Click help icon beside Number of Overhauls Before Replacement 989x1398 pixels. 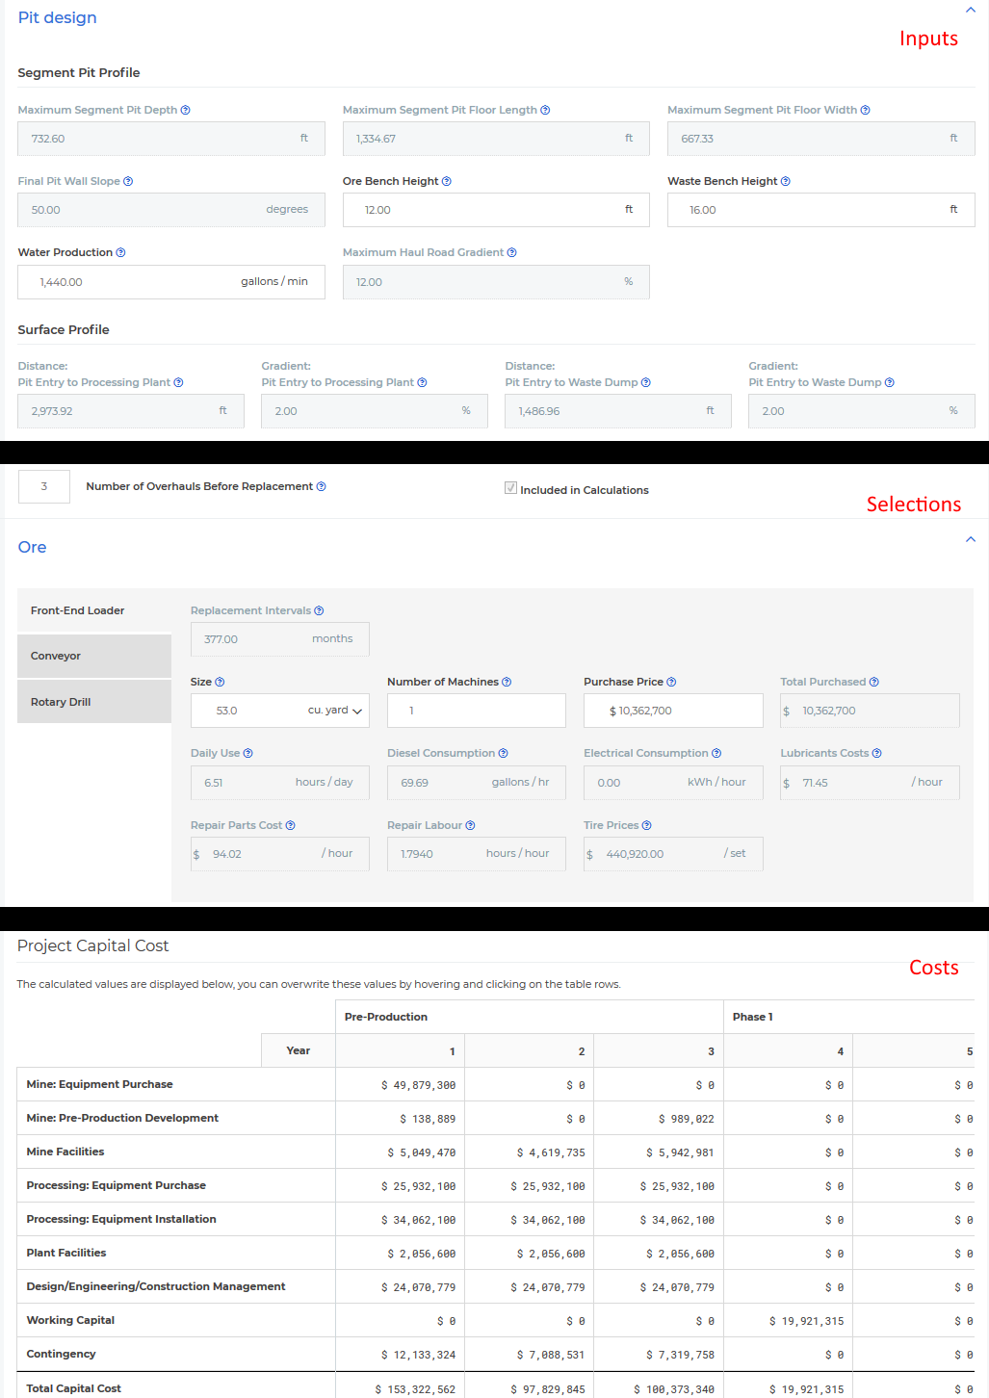(x=322, y=487)
